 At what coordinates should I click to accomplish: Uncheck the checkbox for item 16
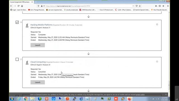tap(17, 22)
